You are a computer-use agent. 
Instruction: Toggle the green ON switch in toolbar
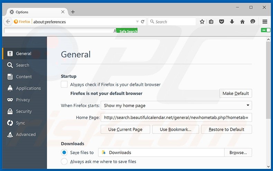(x=265, y=30)
